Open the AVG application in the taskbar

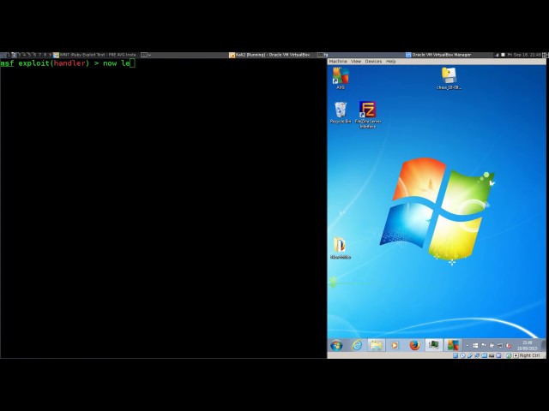[453, 346]
